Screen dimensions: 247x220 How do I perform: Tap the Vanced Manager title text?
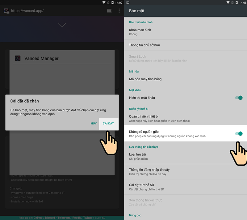(41, 58)
